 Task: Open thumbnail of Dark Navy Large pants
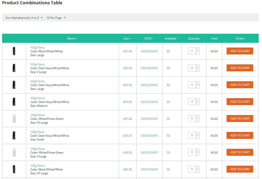[x=14, y=85]
